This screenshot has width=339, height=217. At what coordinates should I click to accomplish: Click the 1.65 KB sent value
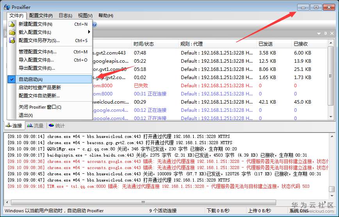point(268,78)
